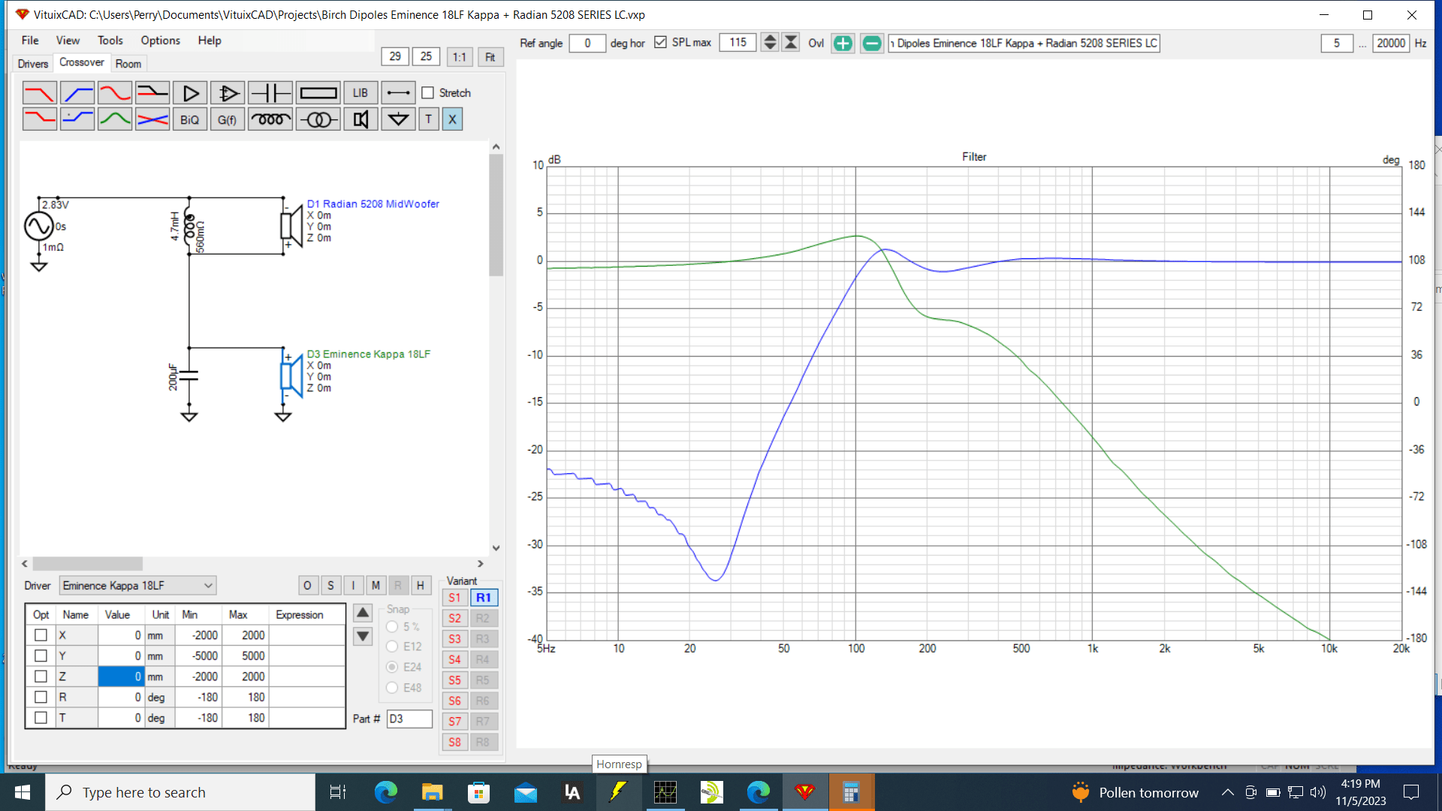Select the black-red shelf filter block
The width and height of the screenshot is (1442, 811).
point(152,93)
